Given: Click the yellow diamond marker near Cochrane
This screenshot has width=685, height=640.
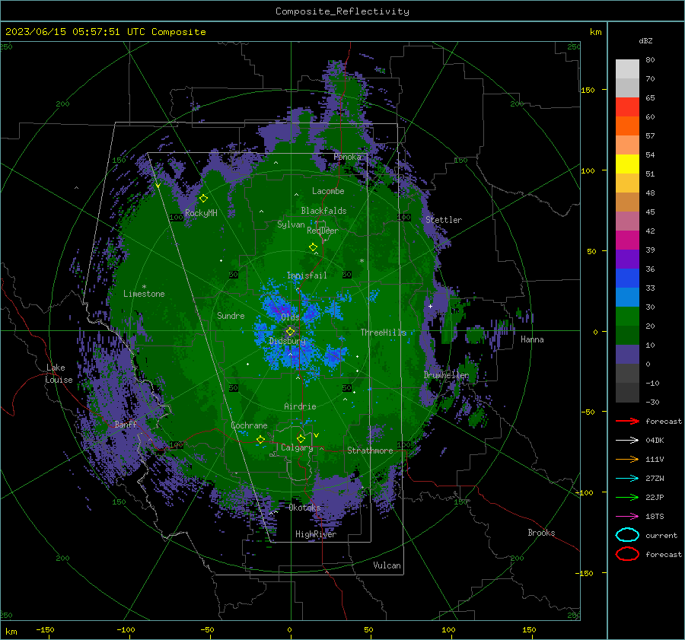Looking at the screenshot, I should click(x=260, y=439).
